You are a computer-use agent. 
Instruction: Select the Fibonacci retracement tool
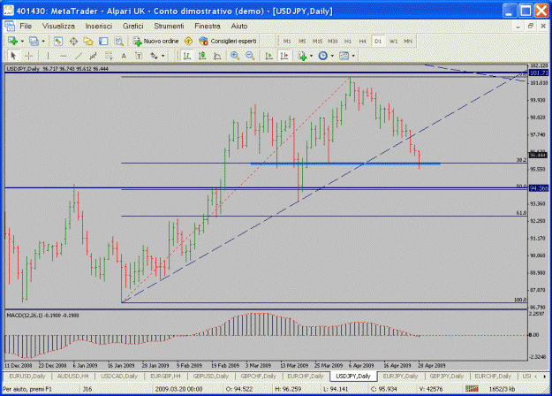(109, 56)
